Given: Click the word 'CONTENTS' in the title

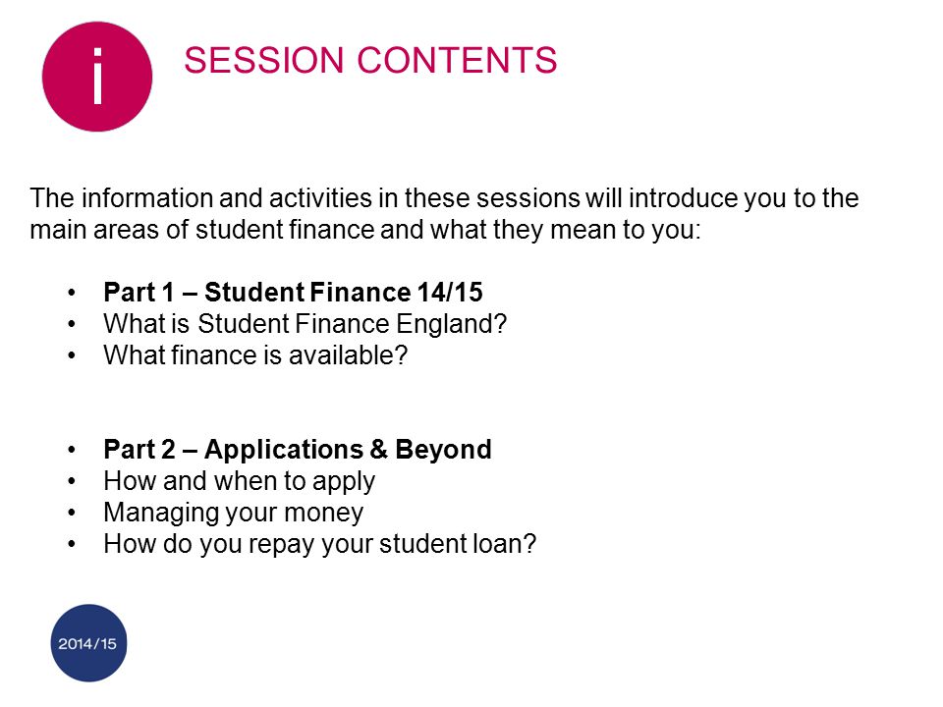Looking at the screenshot, I should tap(457, 60).
